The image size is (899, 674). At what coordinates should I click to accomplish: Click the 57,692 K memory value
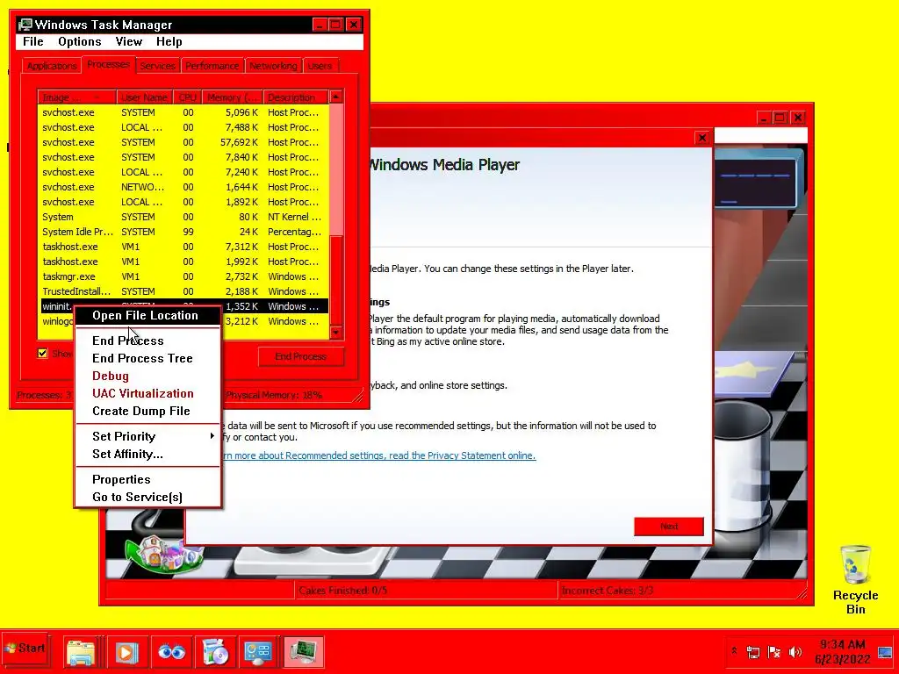(239, 142)
